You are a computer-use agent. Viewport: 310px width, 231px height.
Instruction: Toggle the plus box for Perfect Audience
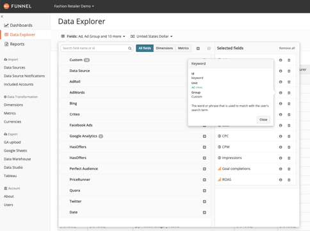pyautogui.click(x=204, y=169)
